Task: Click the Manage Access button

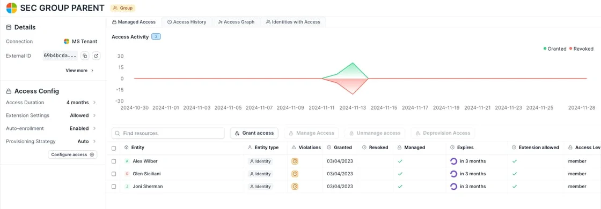Action: tap(311, 133)
